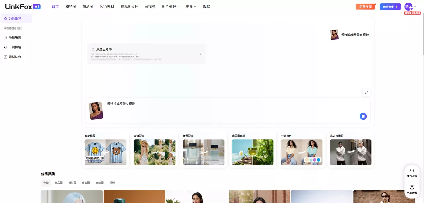This screenshot has height=203, width=424.
Task: Select the 场景裂变 icon in the sidebar
Action: [x=5, y=37]
